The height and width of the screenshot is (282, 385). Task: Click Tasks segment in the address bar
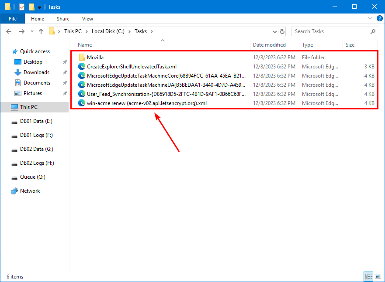point(141,31)
